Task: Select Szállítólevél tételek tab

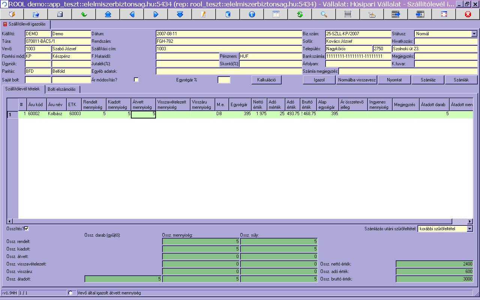Action: pyautogui.click(x=23, y=89)
